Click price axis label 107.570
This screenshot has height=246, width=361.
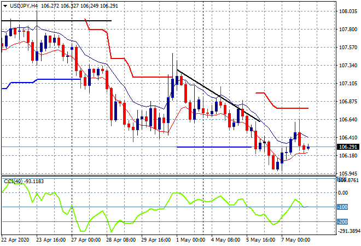point(348,48)
